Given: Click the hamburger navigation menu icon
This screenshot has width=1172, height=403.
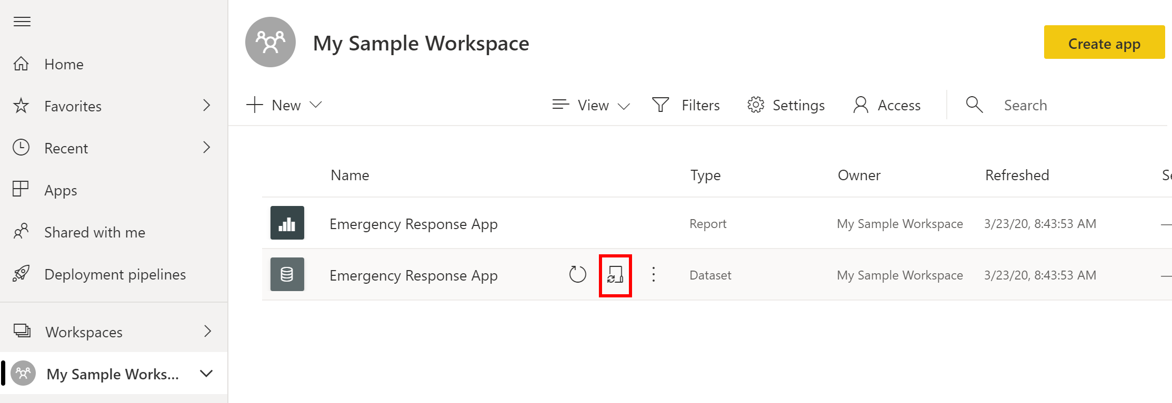Looking at the screenshot, I should pos(22,22).
